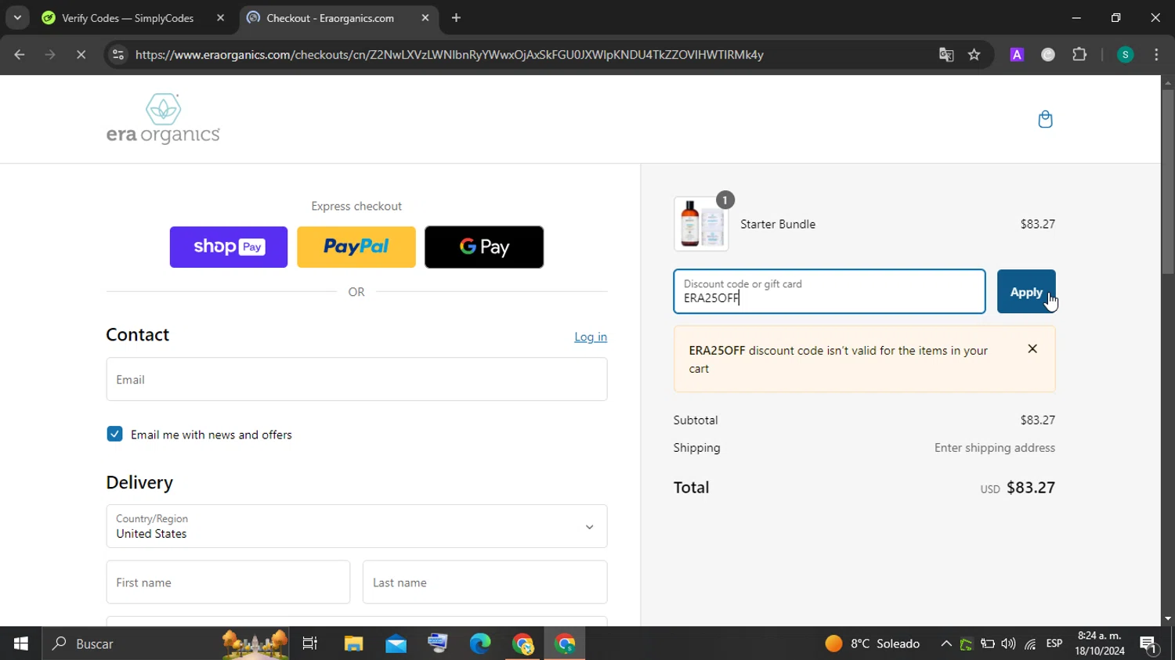Click the Enter shipping address text

[x=995, y=448]
